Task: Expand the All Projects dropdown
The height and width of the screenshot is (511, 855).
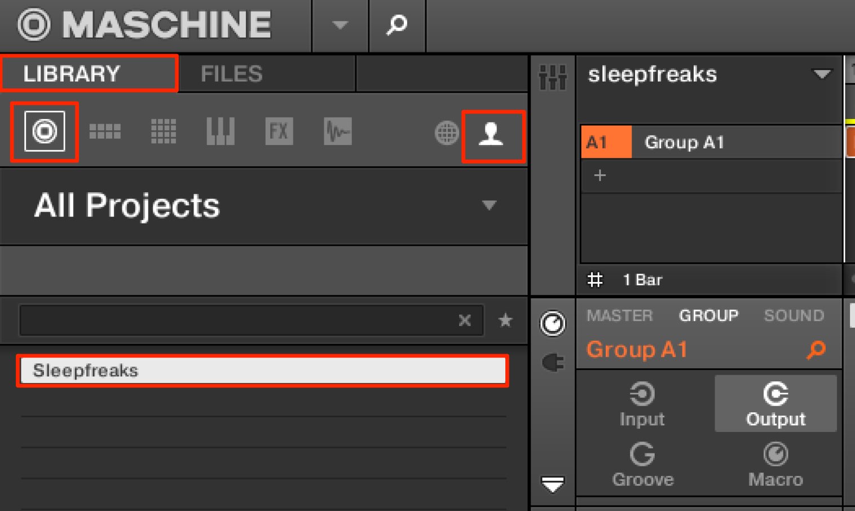Action: click(x=490, y=205)
